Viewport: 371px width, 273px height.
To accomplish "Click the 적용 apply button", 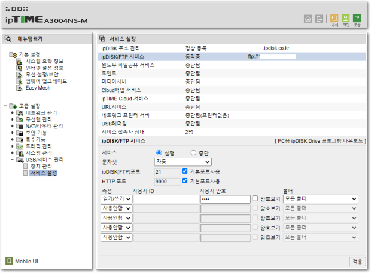I will click(x=357, y=262).
